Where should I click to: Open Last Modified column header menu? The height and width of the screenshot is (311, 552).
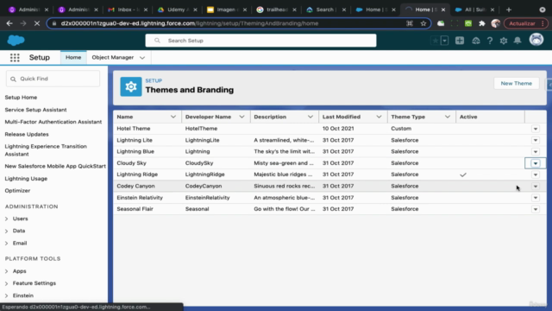coord(379,117)
